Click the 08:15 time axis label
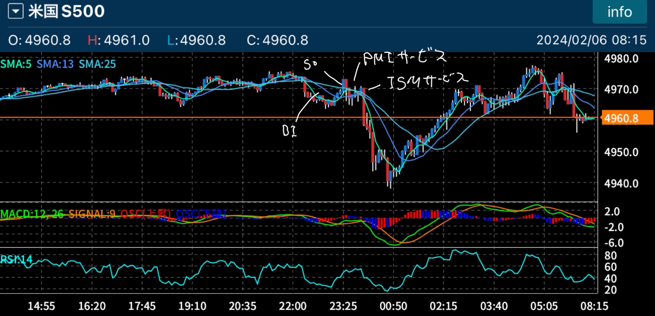The image size is (655, 316). 594,306
